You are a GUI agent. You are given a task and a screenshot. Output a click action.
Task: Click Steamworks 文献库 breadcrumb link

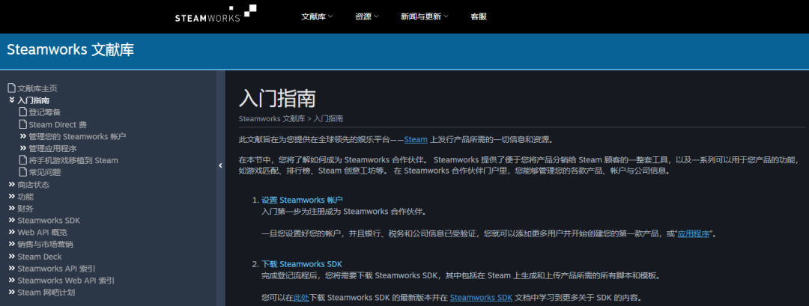click(x=272, y=118)
